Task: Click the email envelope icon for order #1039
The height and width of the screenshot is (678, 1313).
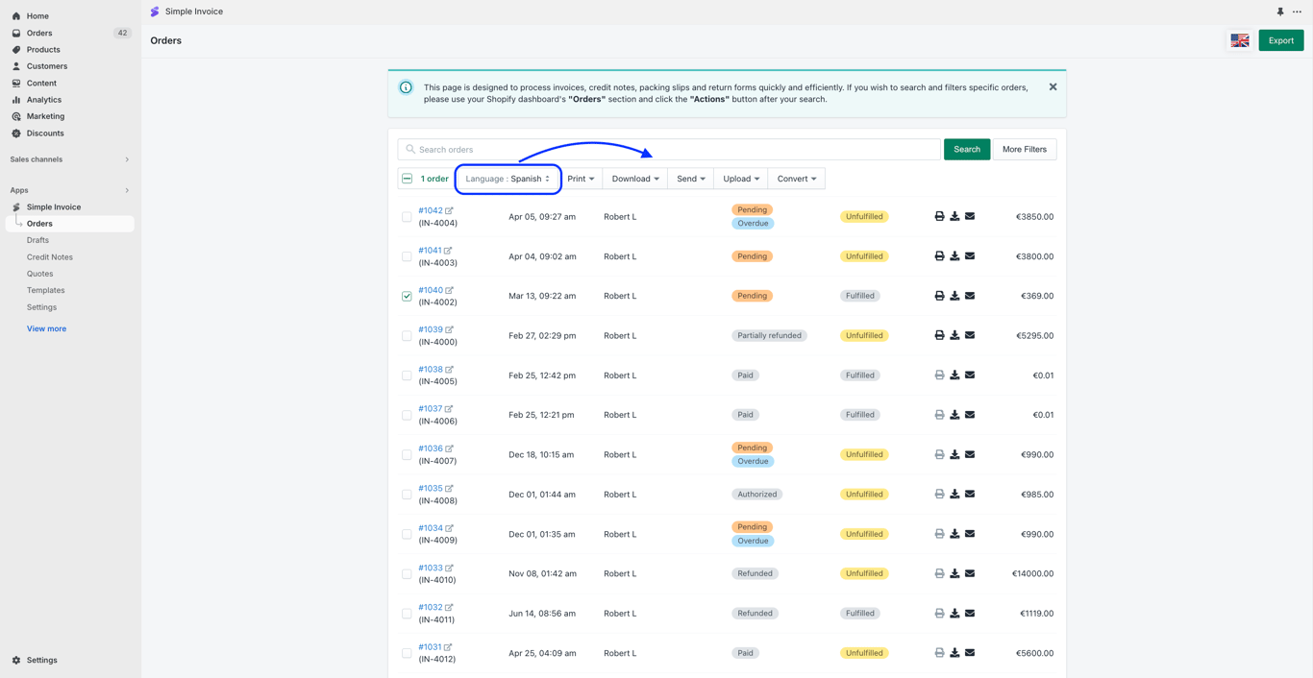Action: pyautogui.click(x=970, y=335)
